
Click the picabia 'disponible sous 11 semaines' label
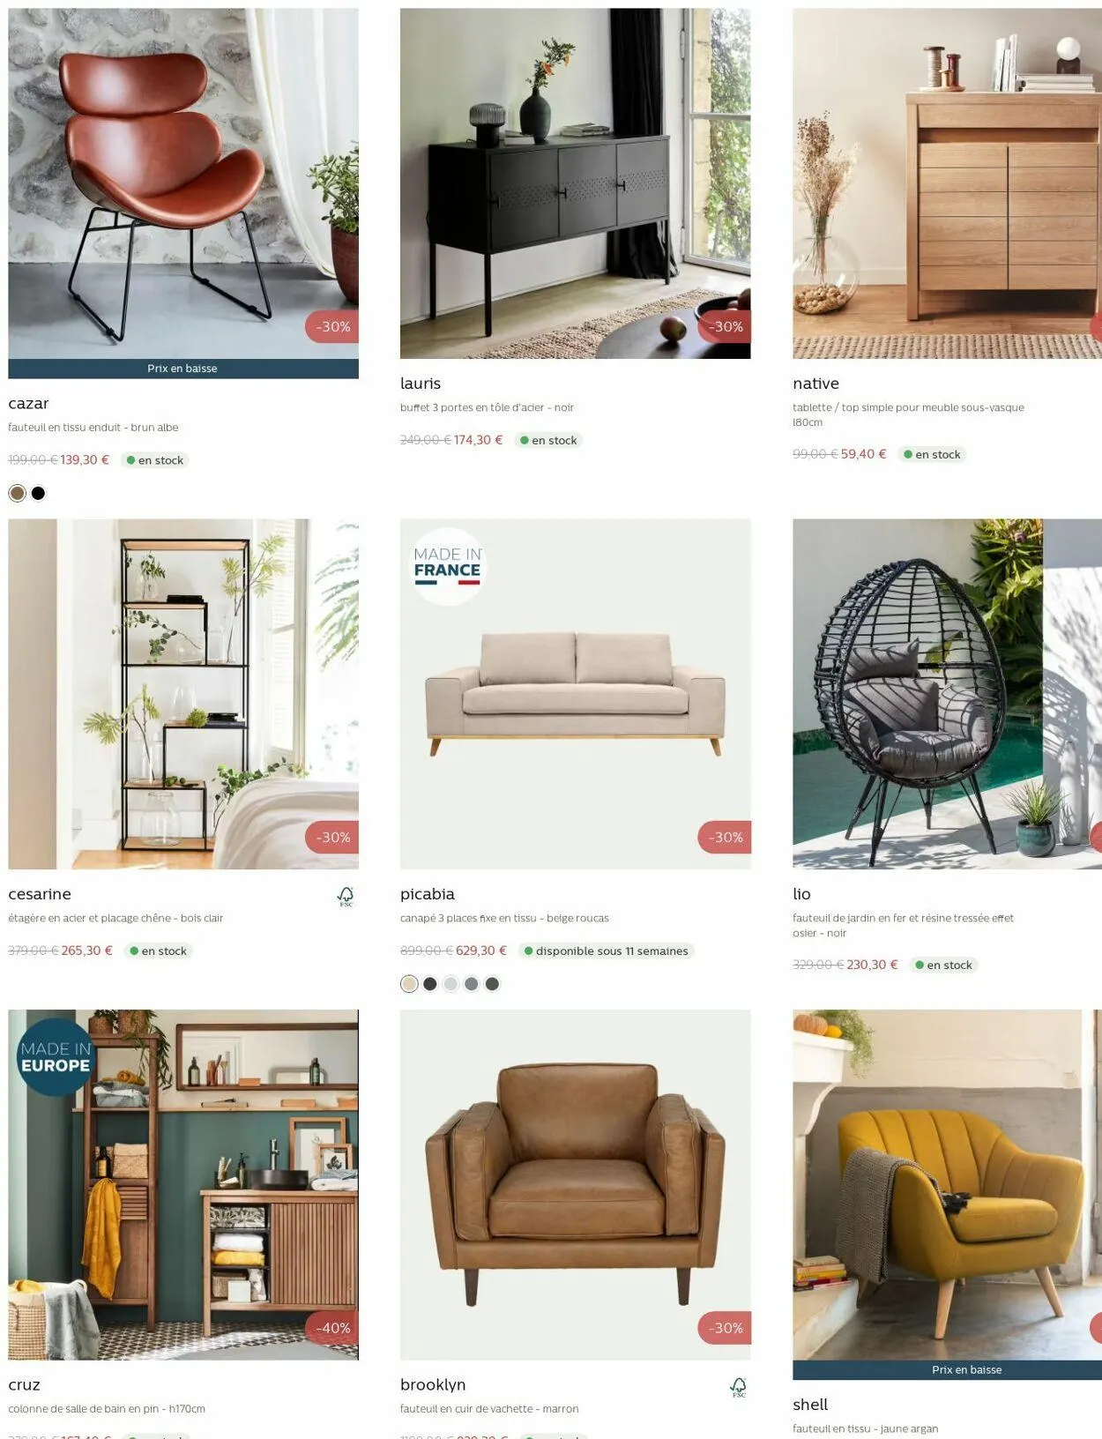pyautogui.click(x=606, y=951)
